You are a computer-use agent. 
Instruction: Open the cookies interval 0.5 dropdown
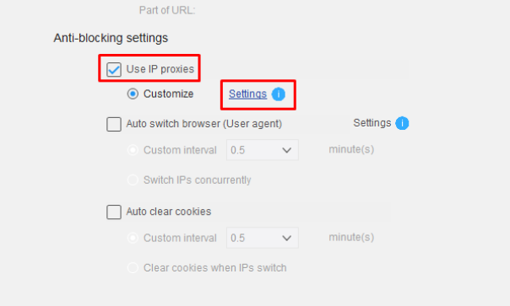click(263, 238)
